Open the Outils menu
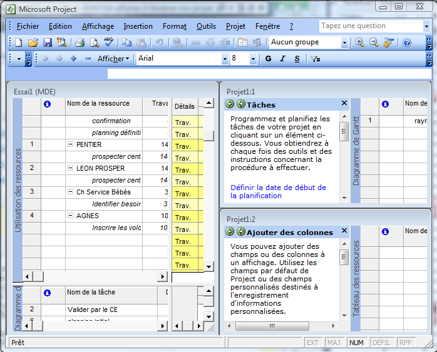This screenshot has width=437, height=352. 206,26
